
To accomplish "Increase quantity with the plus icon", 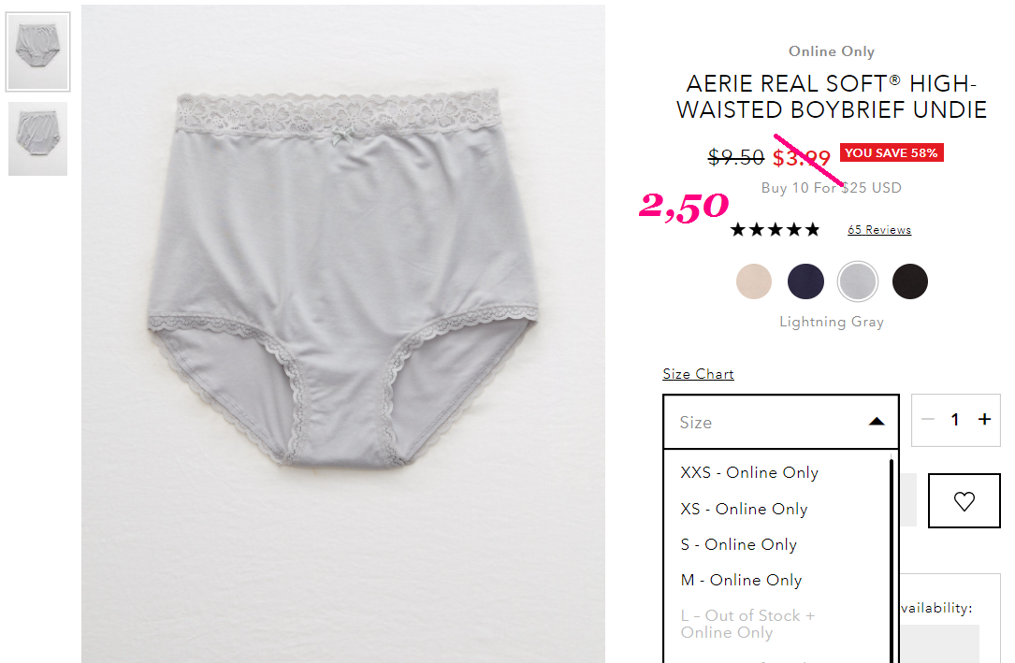I will pos(984,419).
